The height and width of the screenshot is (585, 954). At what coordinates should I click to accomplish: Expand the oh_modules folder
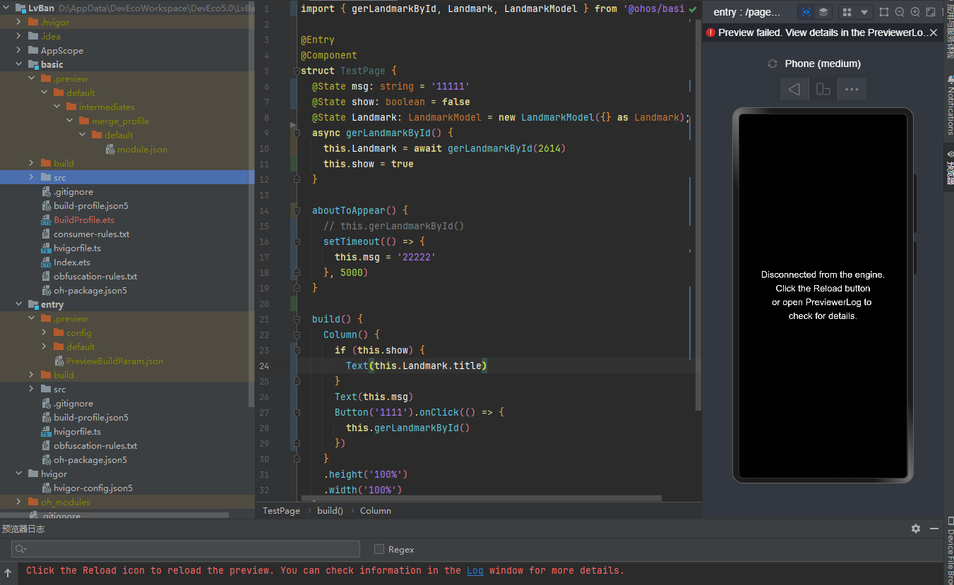[19, 502]
